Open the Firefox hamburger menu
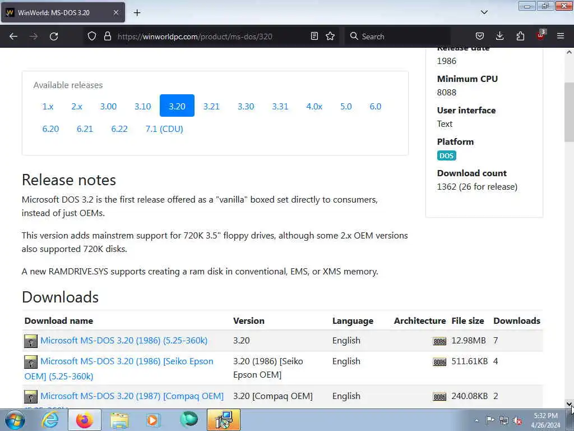This screenshot has width=574, height=431. pos(561,36)
